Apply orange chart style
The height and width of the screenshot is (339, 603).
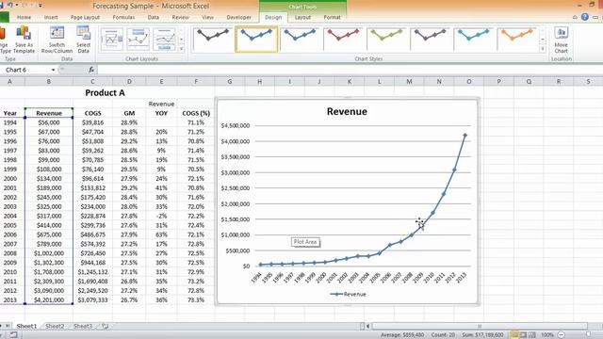[x=517, y=40]
